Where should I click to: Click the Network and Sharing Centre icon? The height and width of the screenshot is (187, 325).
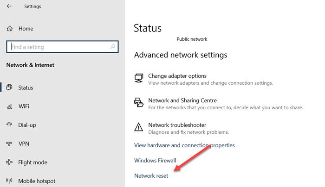(x=139, y=102)
